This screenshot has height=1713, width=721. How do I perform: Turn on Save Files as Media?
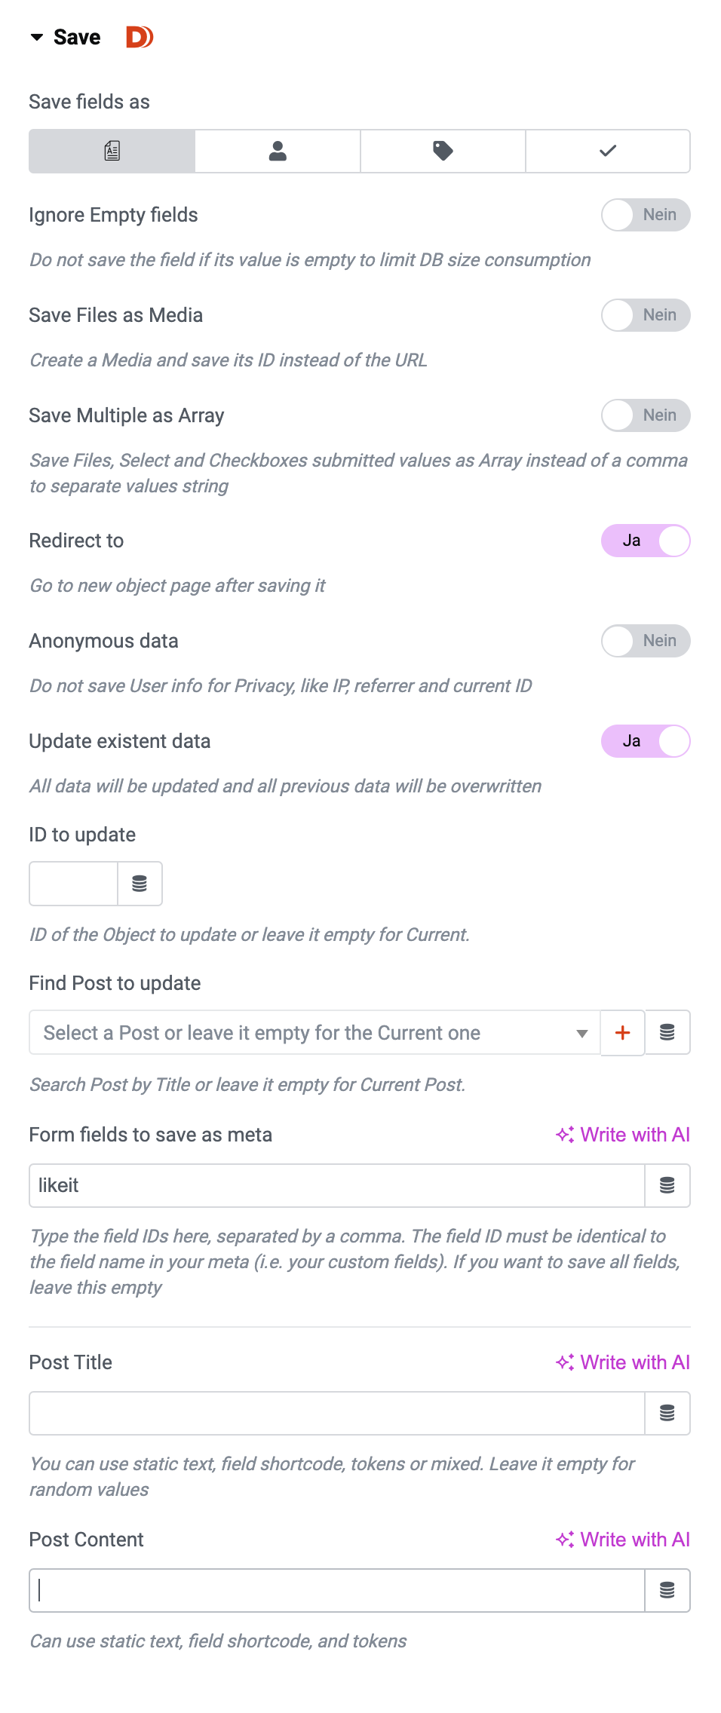(x=646, y=315)
